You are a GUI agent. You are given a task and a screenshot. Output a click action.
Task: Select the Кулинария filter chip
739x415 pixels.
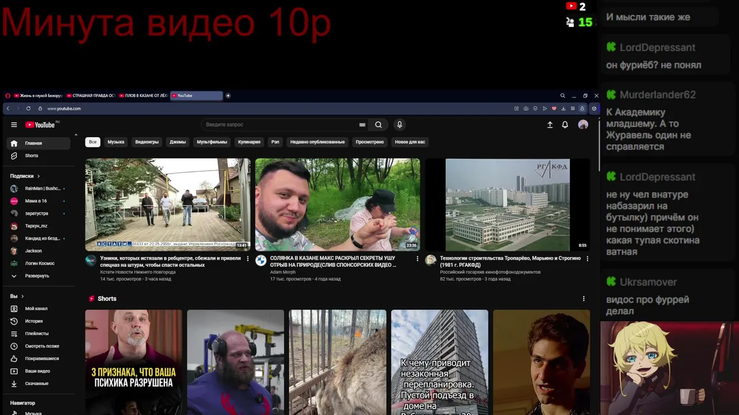coord(249,142)
